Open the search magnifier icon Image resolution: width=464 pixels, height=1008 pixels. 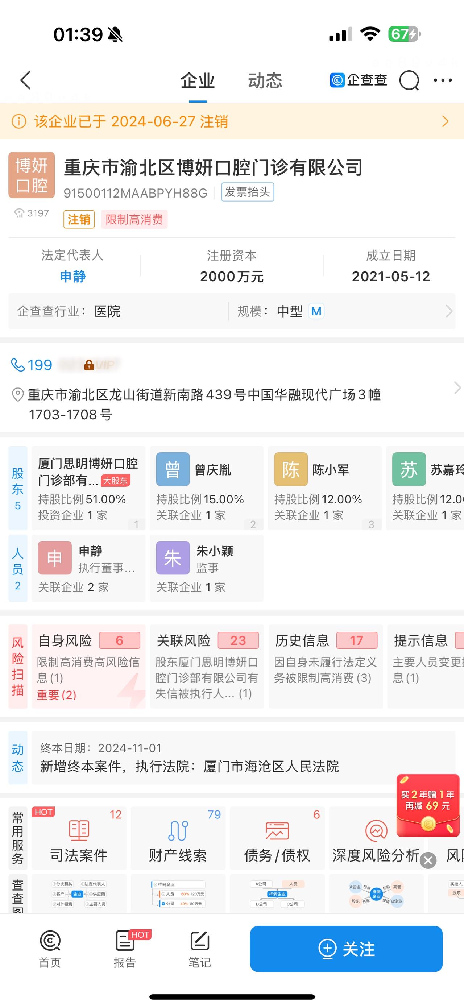pos(409,80)
